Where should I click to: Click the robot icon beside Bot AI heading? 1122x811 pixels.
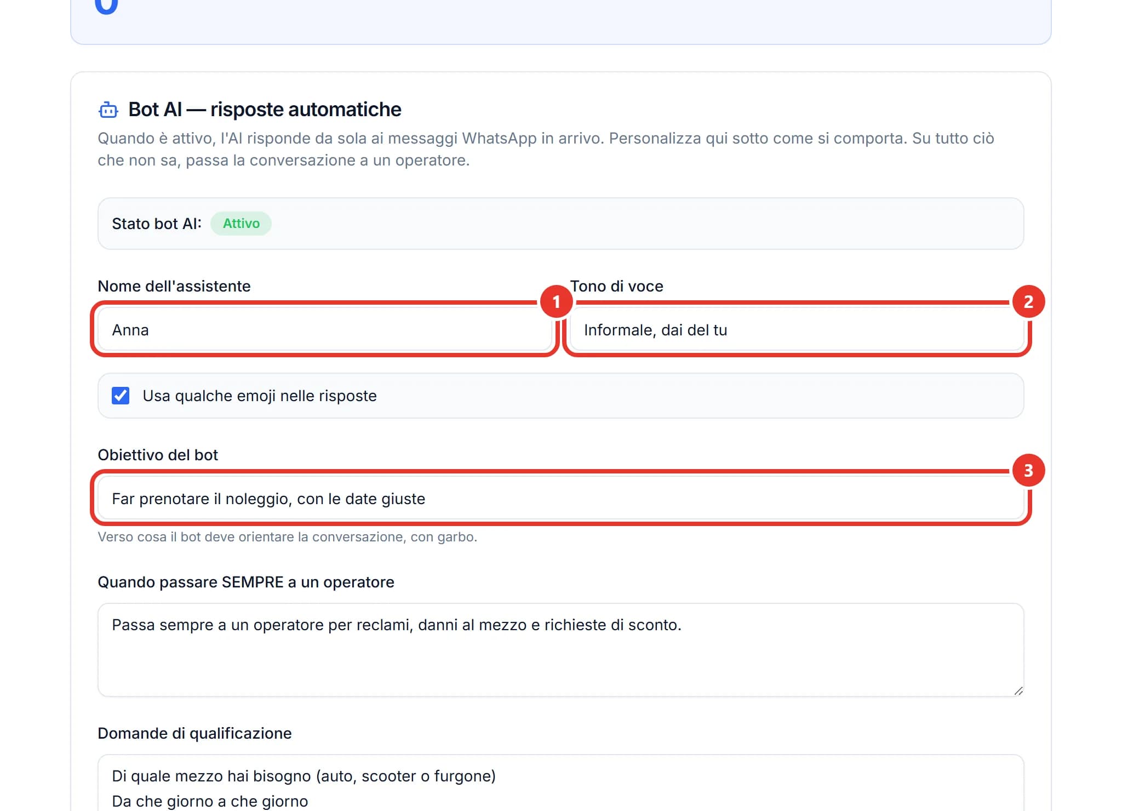tap(108, 110)
